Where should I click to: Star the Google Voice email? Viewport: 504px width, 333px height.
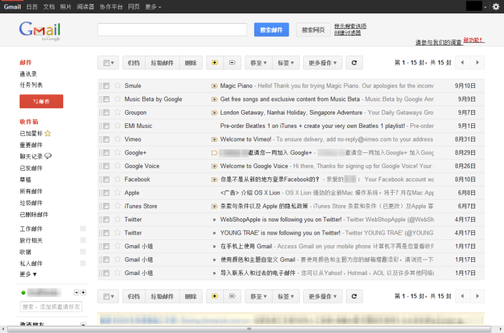[117, 166]
